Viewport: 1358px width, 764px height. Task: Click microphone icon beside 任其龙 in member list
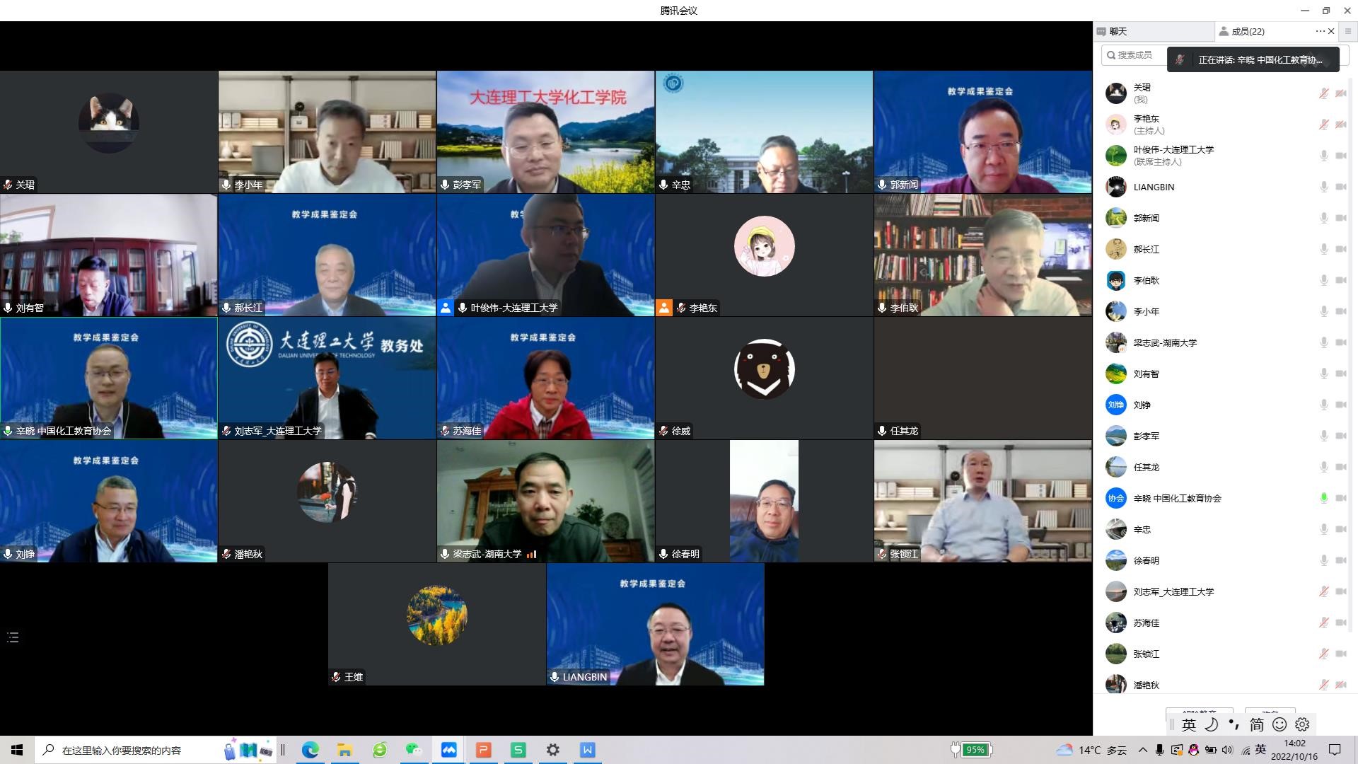[1323, 467]
